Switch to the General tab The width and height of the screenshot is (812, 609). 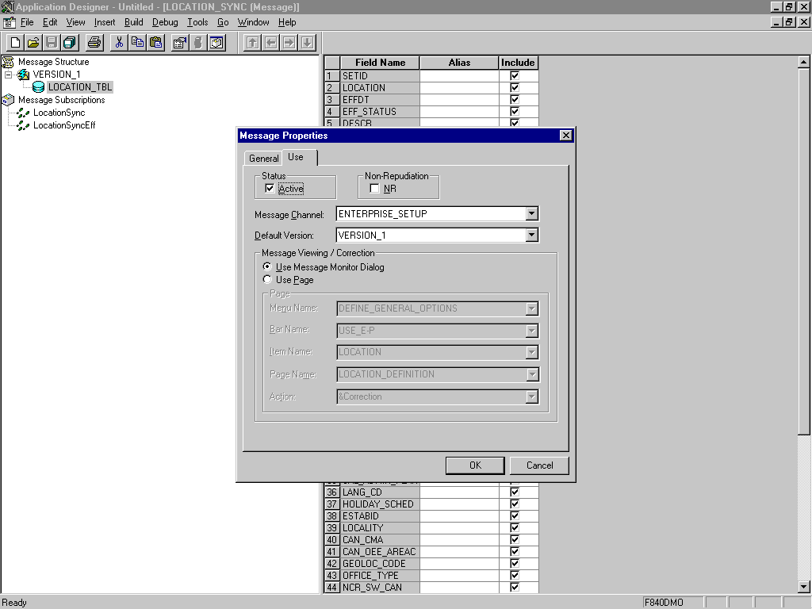pyautogui.click(x=263, y=158)
